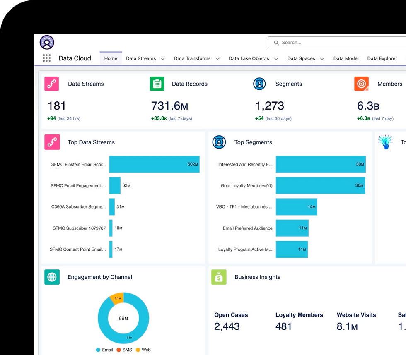The width and height of the screenshot is (406, 355).
Task: Open the Data Model tab
Action: [346, 58]
